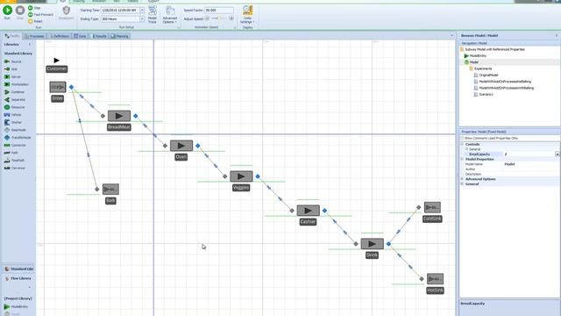The width and height of the screenshot is (561, 316).
Task: Select the Drink server on canvas
Action: tap(372, 244)
